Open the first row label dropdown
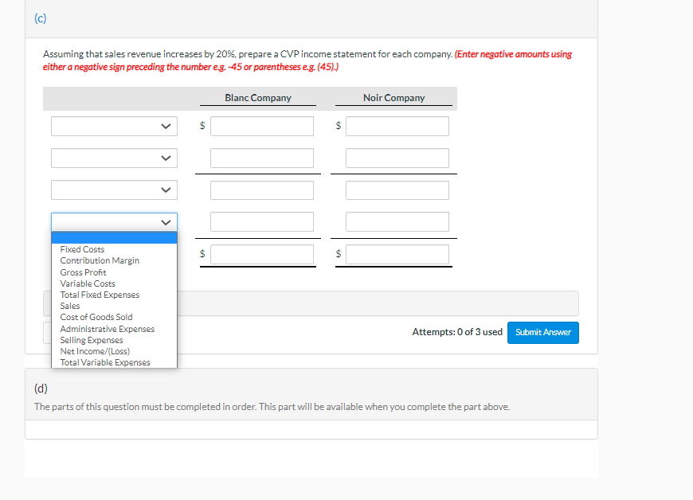 click(114, 126)
